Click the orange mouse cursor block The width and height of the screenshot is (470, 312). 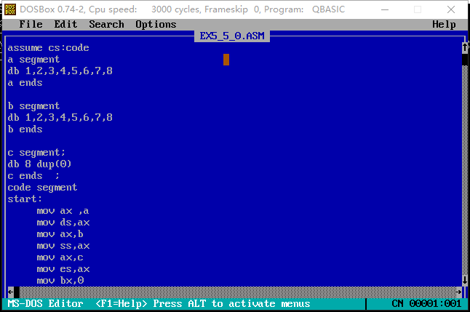pos(226,60)
